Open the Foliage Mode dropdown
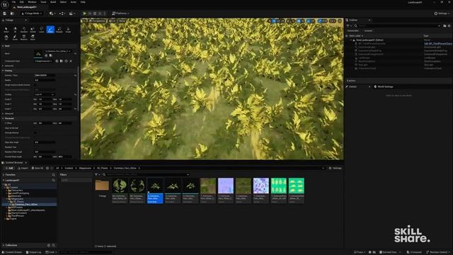The image size is (453, 255). pos(31,13)
